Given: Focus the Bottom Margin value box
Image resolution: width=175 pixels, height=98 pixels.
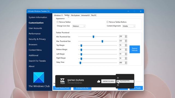Looking at the screenshot, I should 122,50.
